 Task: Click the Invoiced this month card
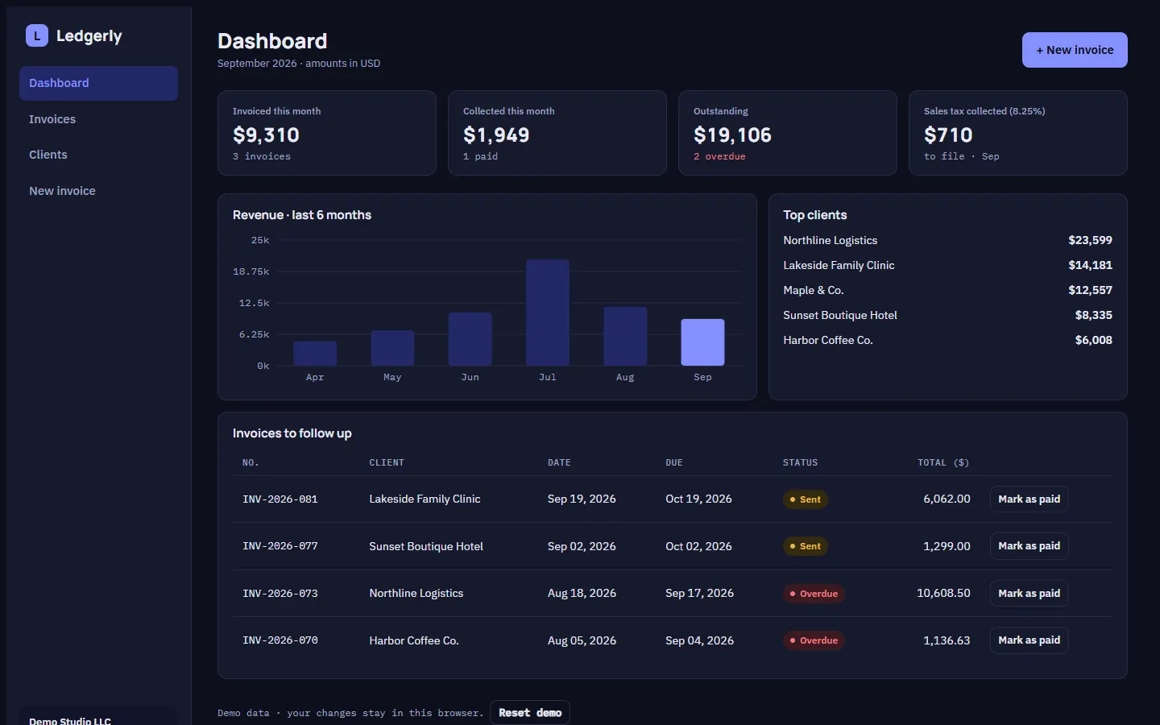[327, 133]
